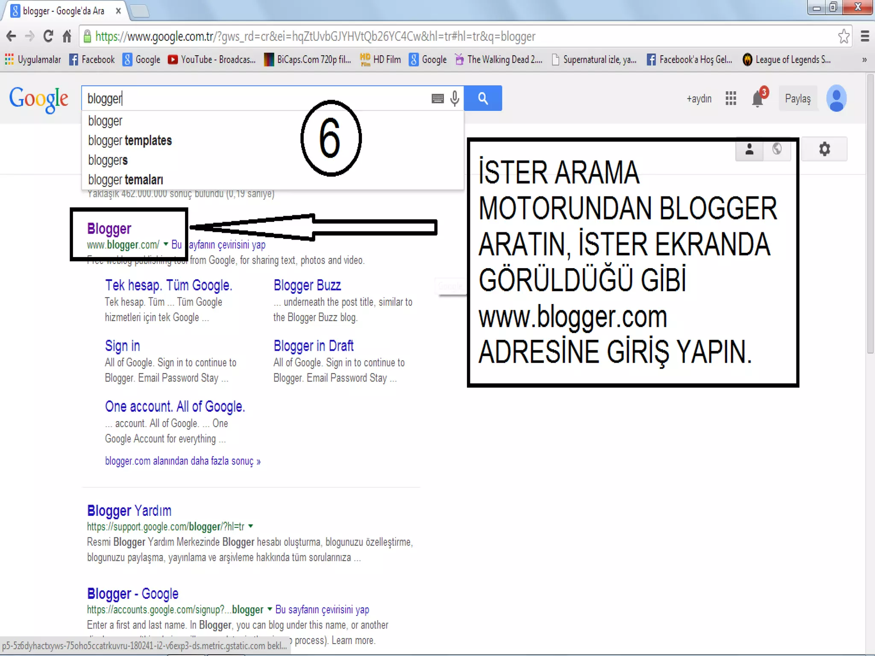Open search settings gear
This screenshot has width=875, height=656.
[824, 149]
